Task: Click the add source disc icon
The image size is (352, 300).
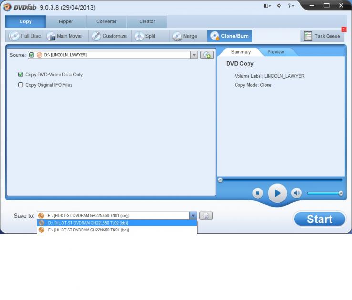Action: (x=207, y=55)
